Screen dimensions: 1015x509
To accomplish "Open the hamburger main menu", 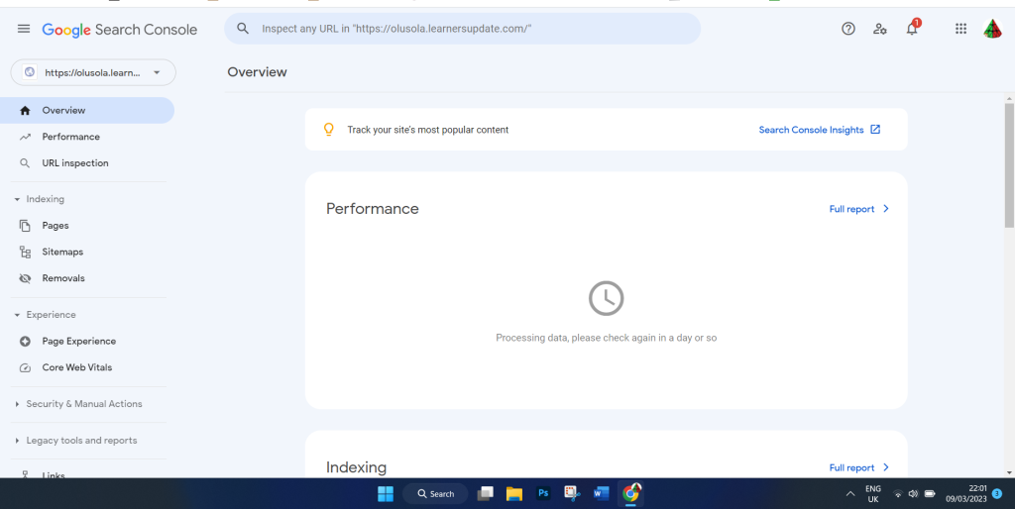I will coord(24,29).
